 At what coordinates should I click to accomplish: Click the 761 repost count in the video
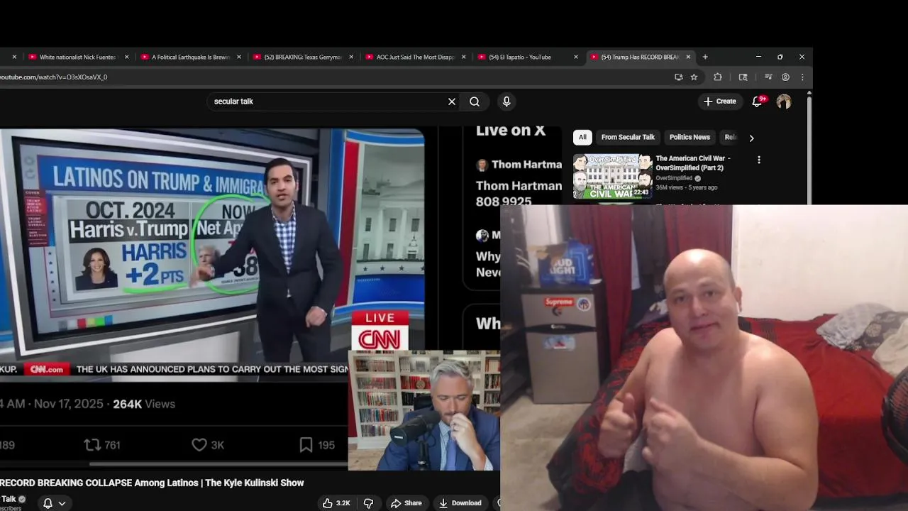[x=102, y=445]
